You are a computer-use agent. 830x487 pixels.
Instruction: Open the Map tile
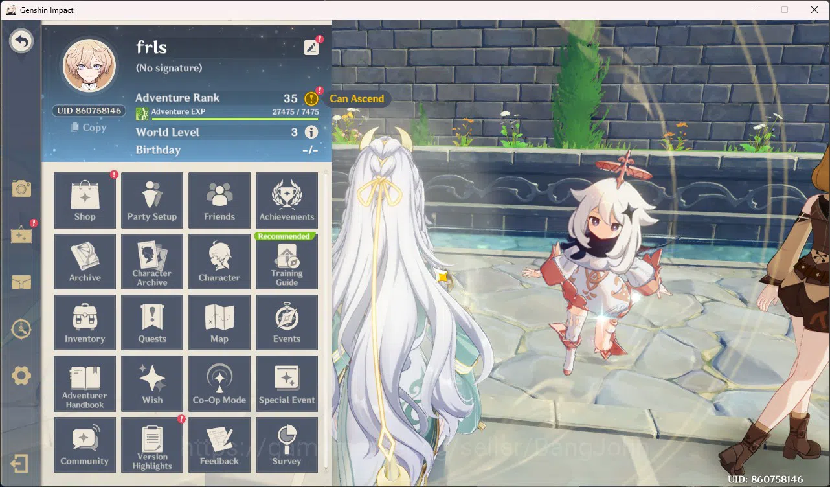click(219, 323)
